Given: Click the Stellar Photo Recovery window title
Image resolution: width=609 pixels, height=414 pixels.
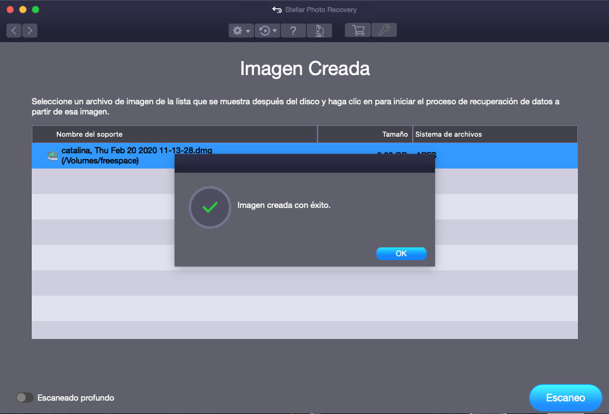Looking at the screenshot, I should click(321, 10).
